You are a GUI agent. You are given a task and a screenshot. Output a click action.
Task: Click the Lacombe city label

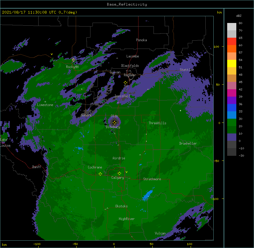tap(133, 56)
